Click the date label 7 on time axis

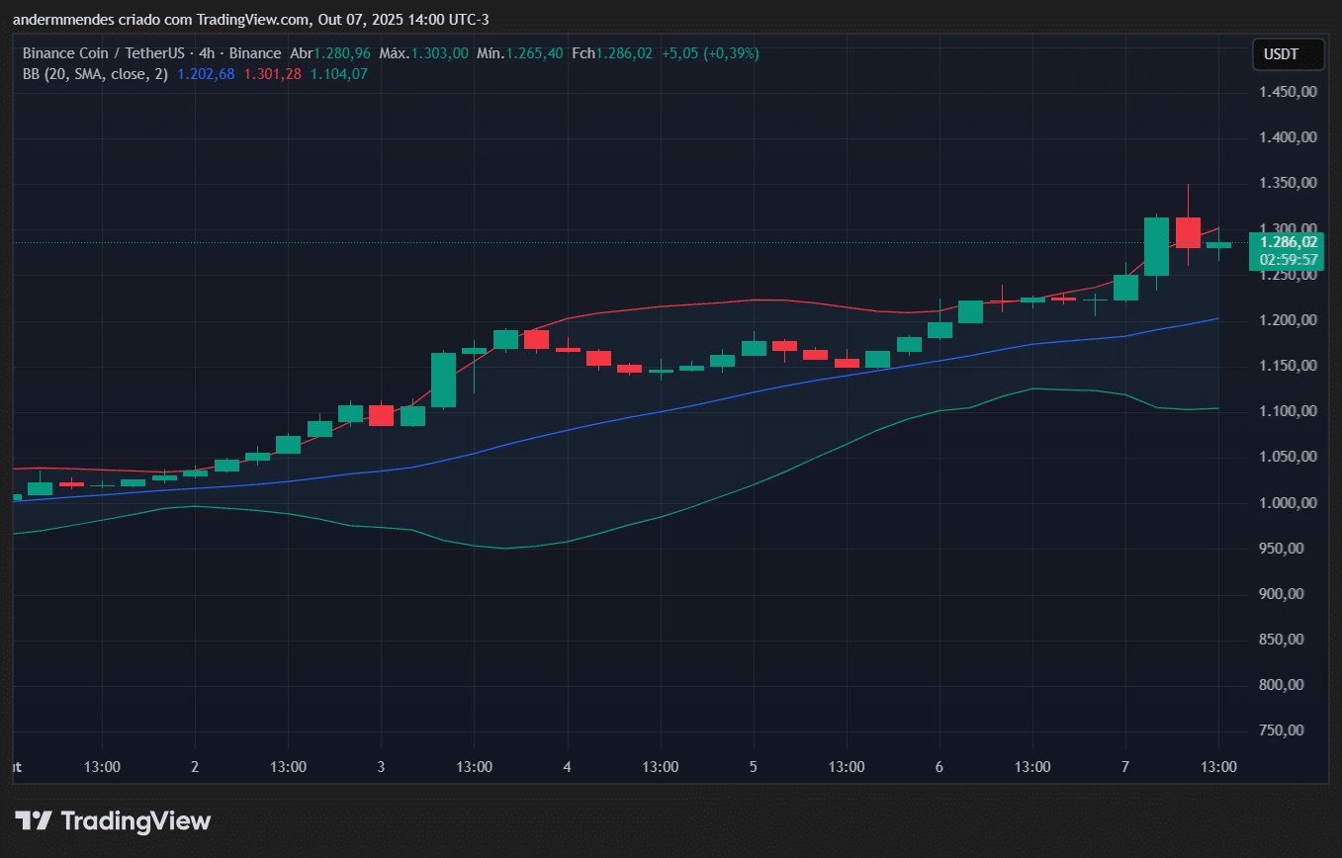(x=1125, y=767)
